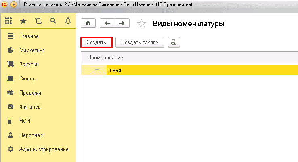Open the Favorites star in the tools panel
Viewport: 298px width, 162px height.
[x=23, y=21]
